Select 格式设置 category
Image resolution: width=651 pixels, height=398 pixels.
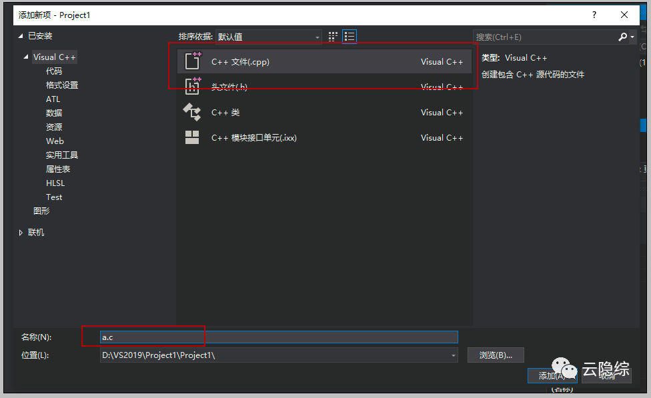point(62,85)
